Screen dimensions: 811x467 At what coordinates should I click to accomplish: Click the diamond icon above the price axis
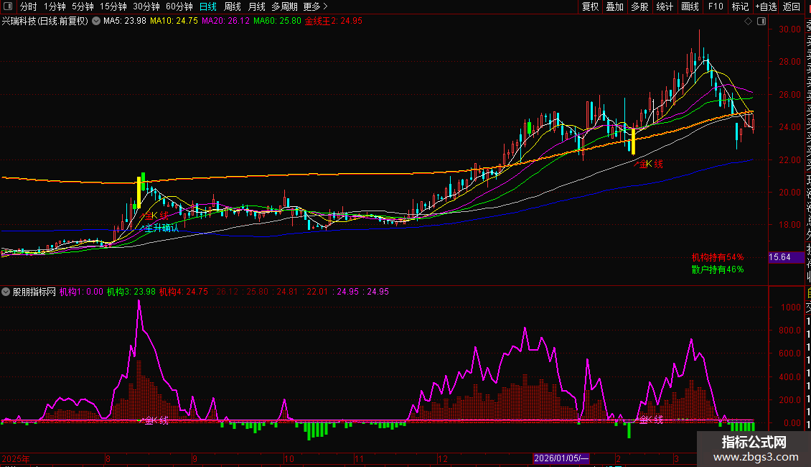coord(749,21)
